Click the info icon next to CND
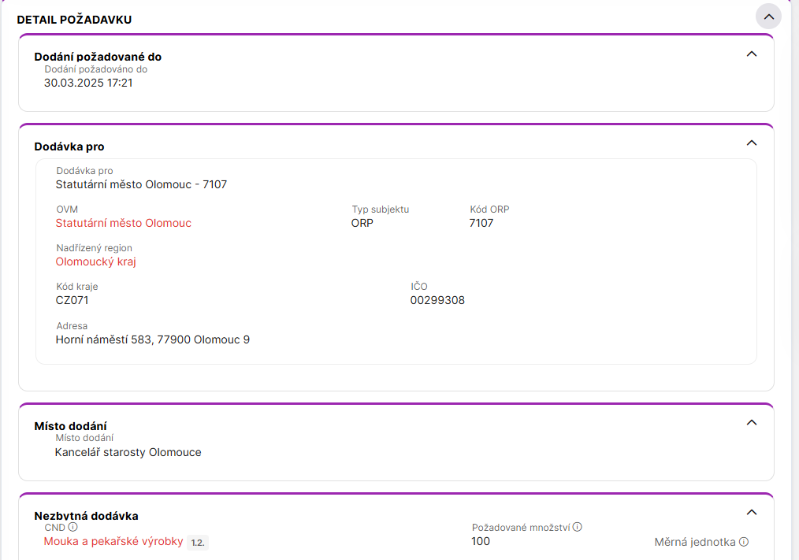This screenshot has height=560, width=799. [73, 527]
